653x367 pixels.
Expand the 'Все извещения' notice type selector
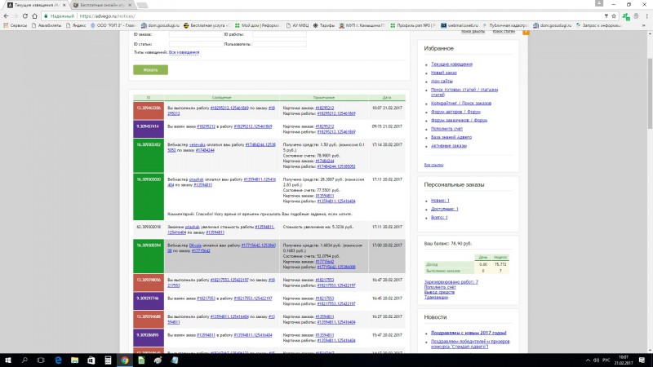click(184, 52)
